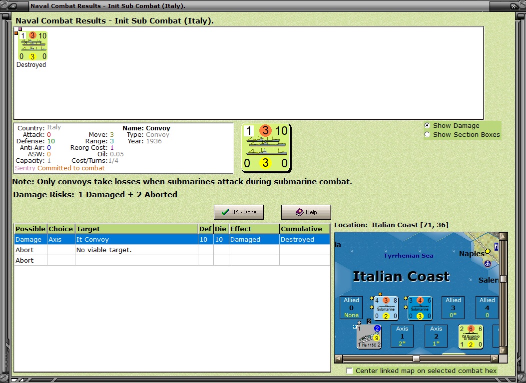Viewport: 526px width, 383px height.
Task: Click the Def column header
Action: click(x=206, y=229)
